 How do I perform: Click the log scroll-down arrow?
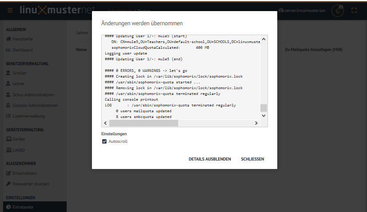tap(264, 116)
